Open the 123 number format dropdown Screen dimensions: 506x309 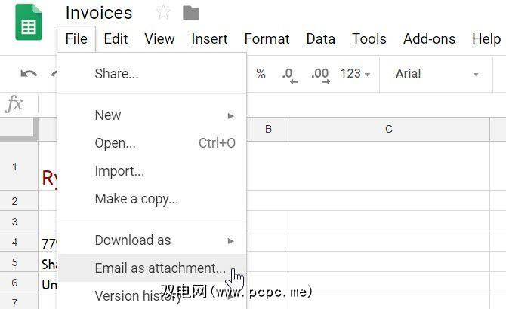click(355, 74)
